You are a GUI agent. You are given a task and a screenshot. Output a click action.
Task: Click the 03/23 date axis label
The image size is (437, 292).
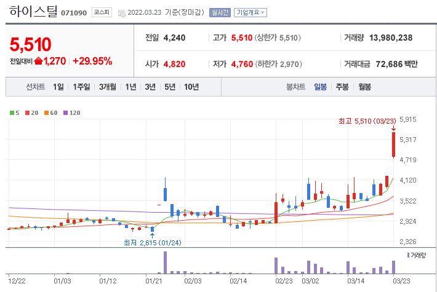401,281
